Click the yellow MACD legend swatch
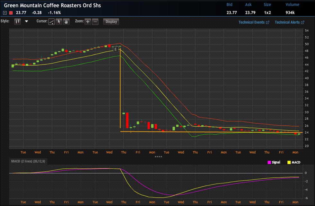The width and height of the screenshot is (315, 206). pyautogui.click(x=289, y=162)
